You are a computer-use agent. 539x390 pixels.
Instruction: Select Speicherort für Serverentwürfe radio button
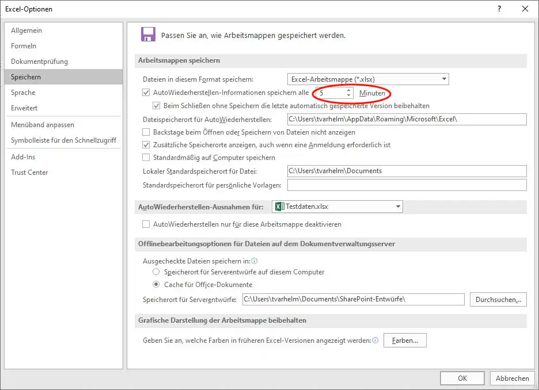(156, 272)
